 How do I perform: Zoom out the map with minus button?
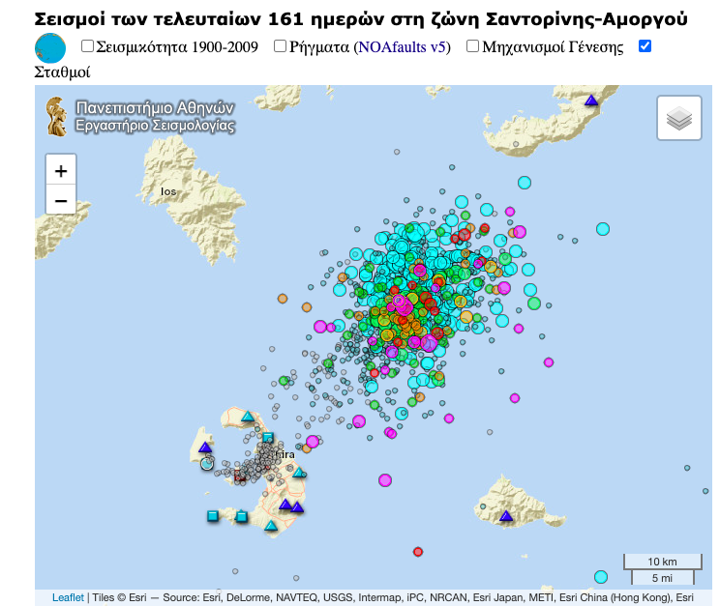pos(61,200)
